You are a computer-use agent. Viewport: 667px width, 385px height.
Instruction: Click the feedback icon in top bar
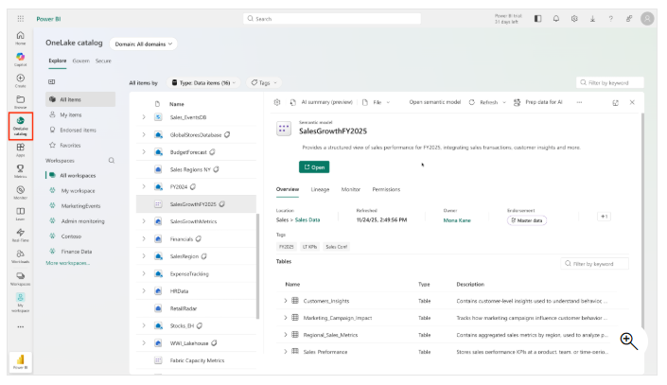click(x=629, y=19)
